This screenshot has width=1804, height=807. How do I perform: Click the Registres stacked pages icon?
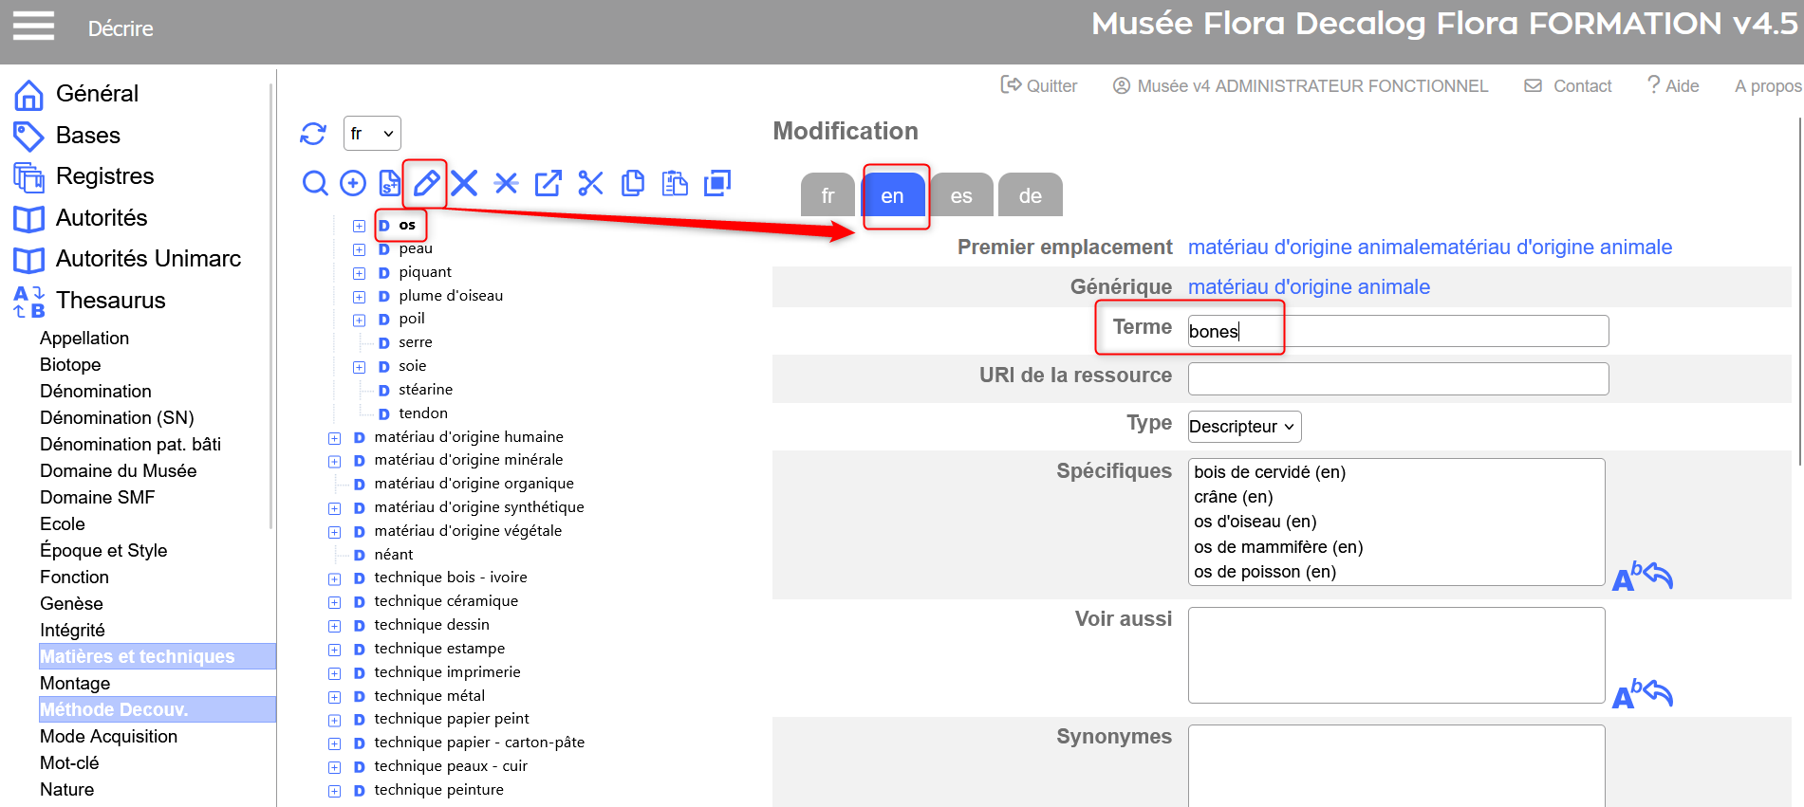click(28, 177)
